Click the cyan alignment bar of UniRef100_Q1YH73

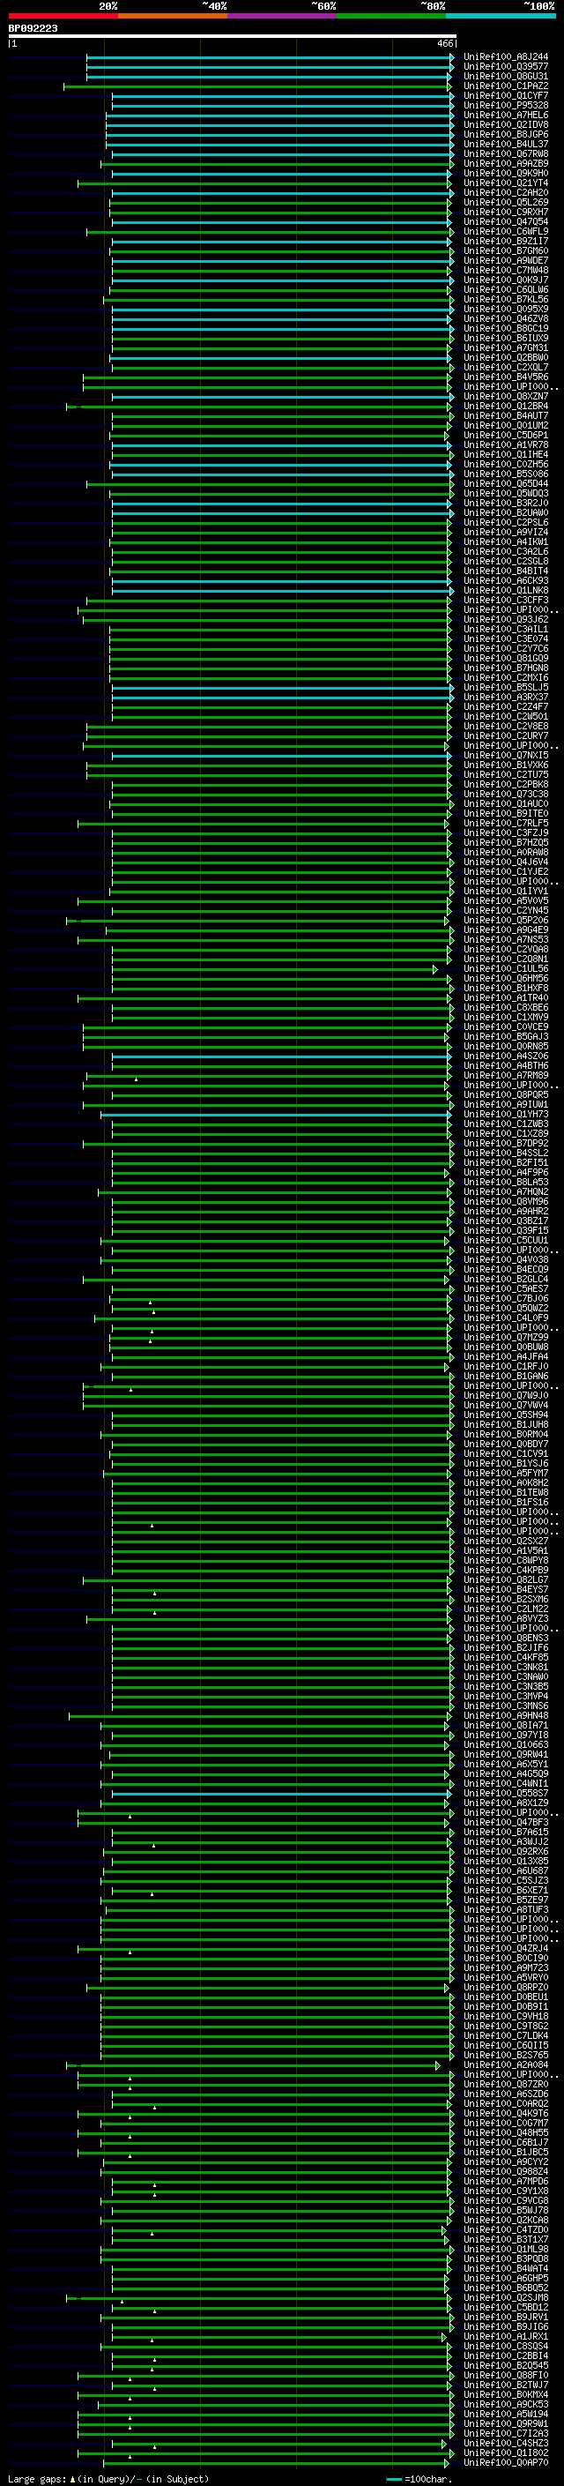(276, 1114)
